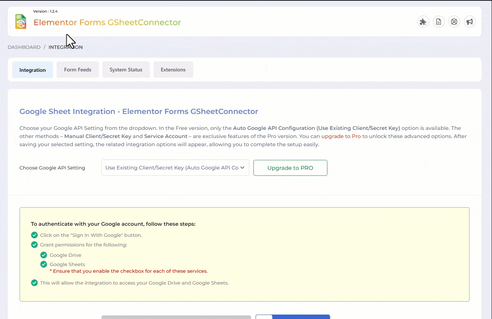
Task: Click check icon beside 'Click on the Sign In' step
Action: [x=34, y=235]
